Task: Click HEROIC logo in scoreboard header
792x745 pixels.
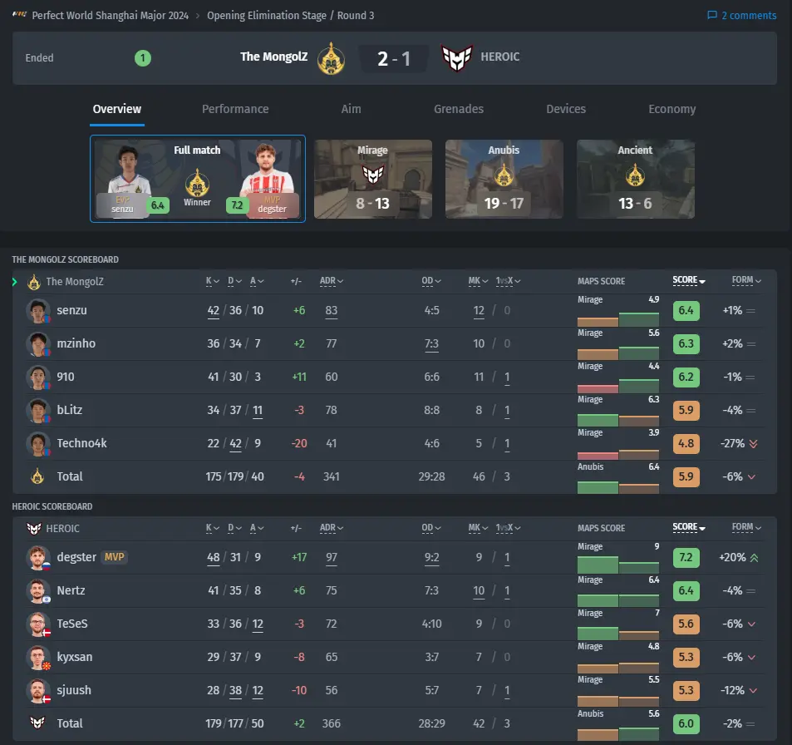Action: 34,529
